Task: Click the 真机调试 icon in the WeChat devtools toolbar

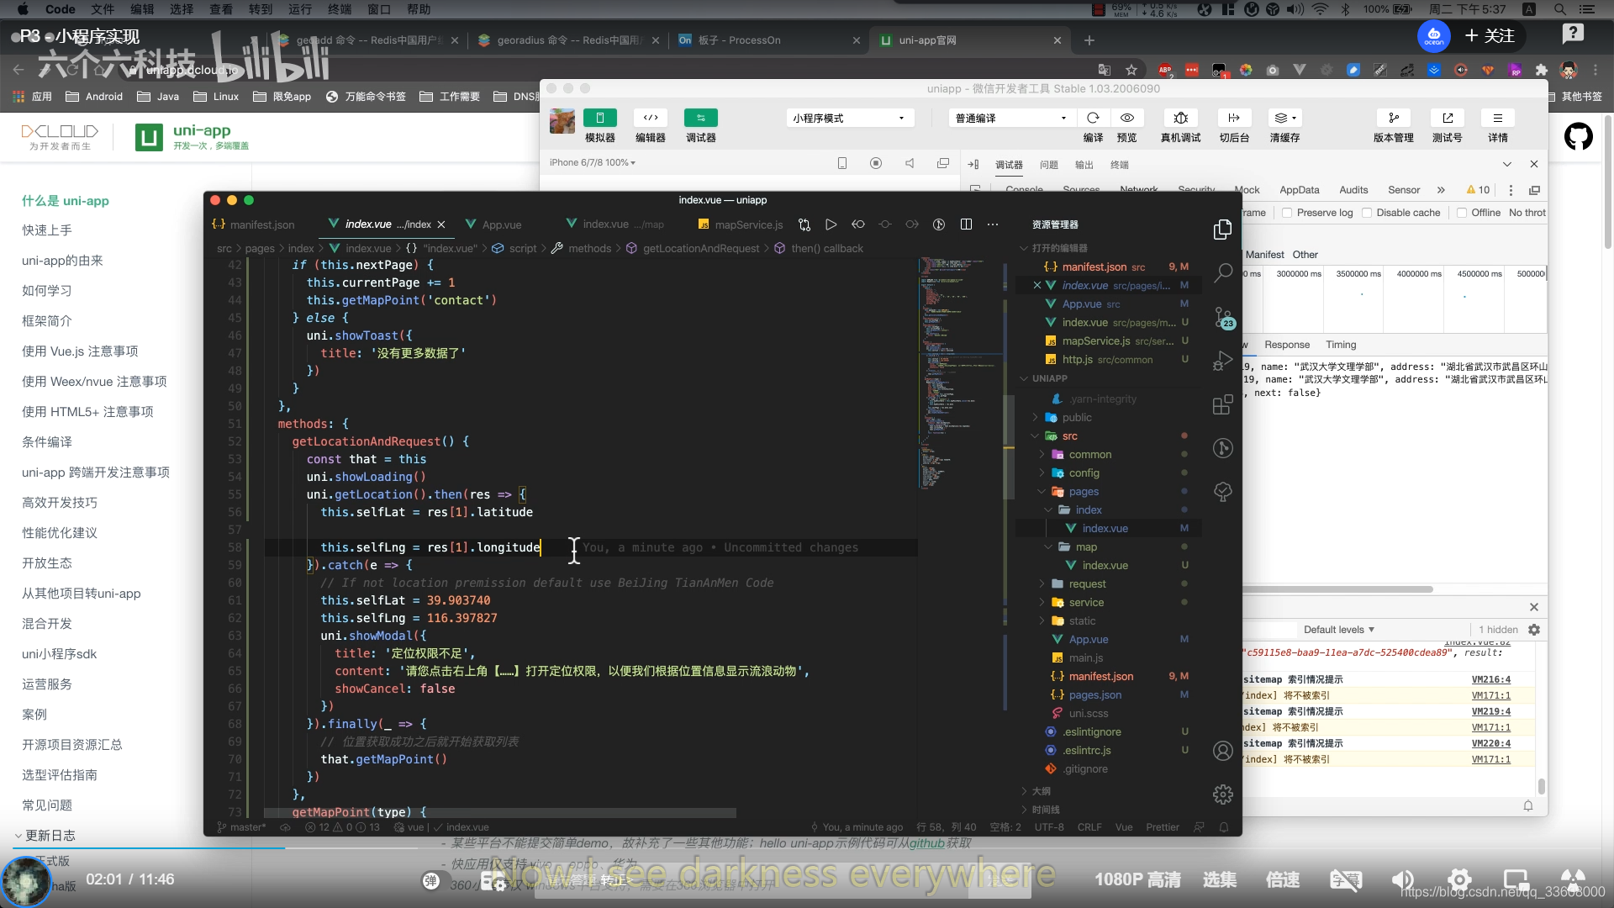Action: click(x=1180, y=119)
